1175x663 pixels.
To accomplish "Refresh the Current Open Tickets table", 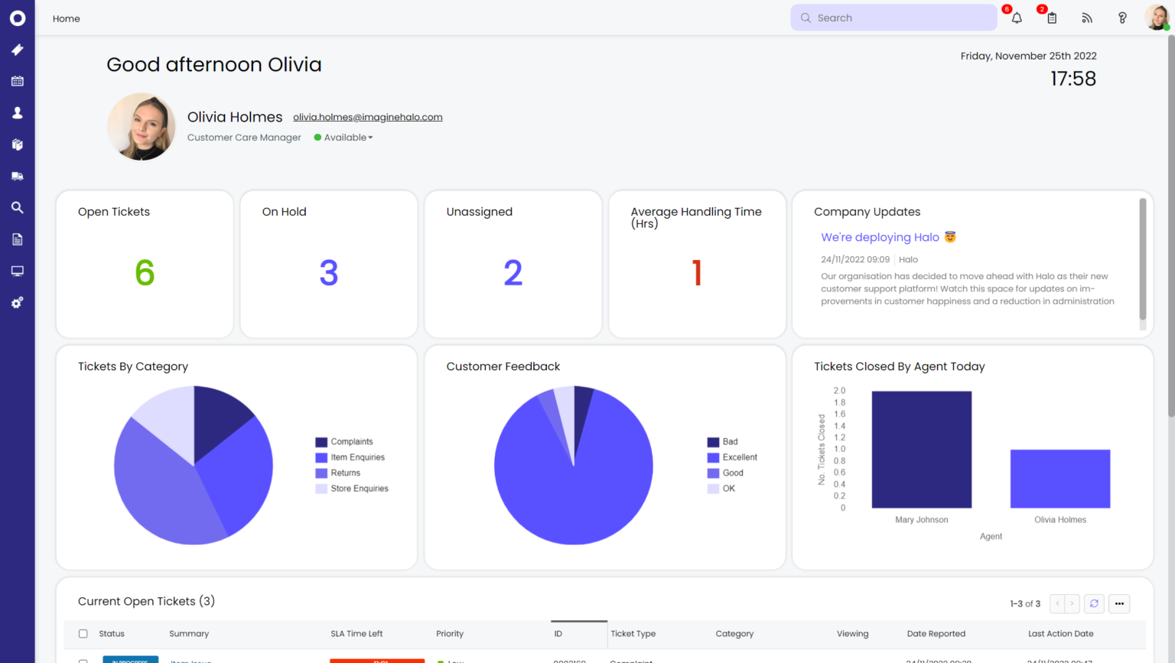I will 1094,603.
